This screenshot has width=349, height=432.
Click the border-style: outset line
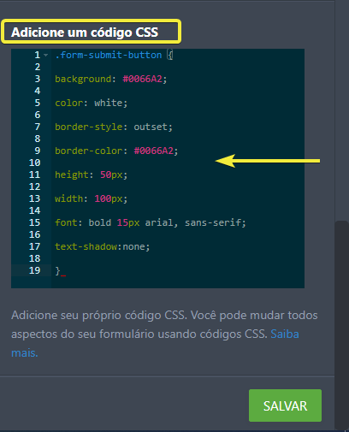point(114,127)
